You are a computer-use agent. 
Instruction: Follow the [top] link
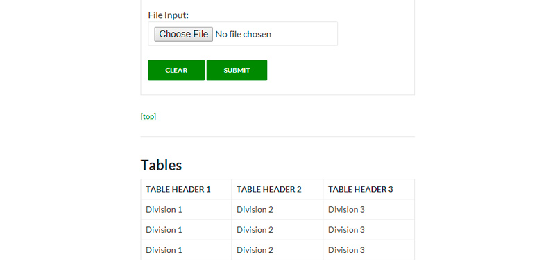pyautogui.click(x=148, y=116)
